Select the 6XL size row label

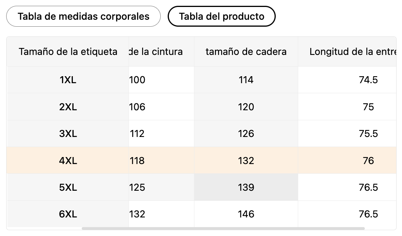68,214
